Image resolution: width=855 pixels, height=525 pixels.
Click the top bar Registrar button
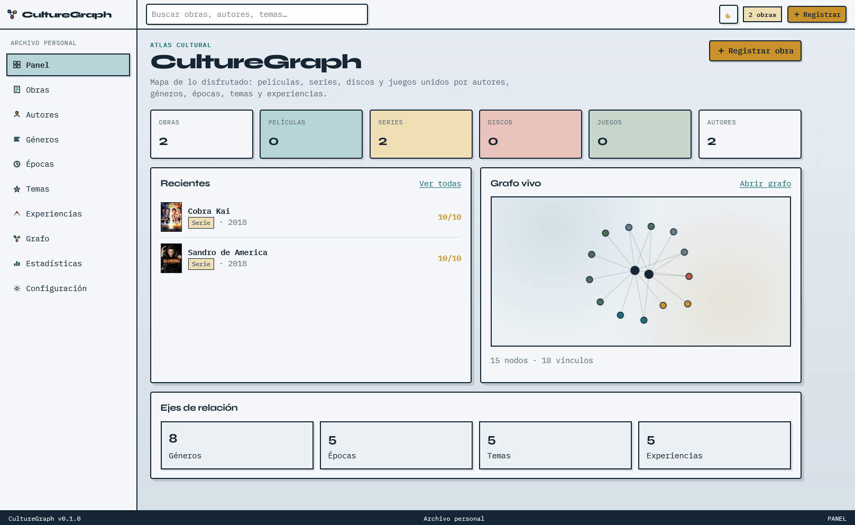(817, 15)
